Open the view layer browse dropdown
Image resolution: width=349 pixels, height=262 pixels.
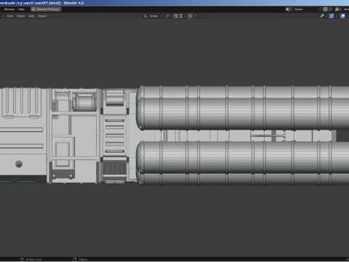(338, 9)
